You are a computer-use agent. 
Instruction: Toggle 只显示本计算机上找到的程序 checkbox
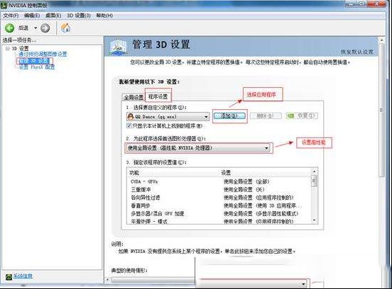click(129, 125)
